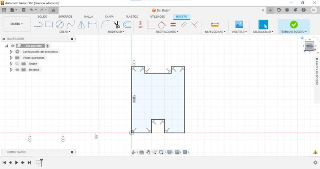Click the Insert image icon

[x=239, y=24]
